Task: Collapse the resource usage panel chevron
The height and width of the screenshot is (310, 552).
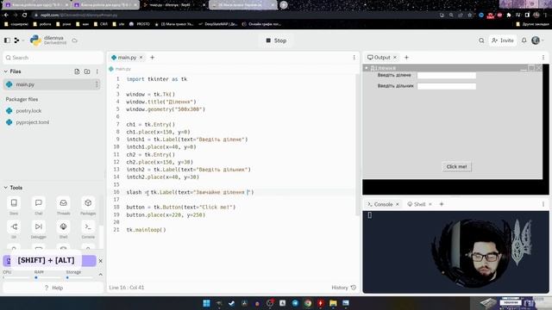Action: coord(100,274)
